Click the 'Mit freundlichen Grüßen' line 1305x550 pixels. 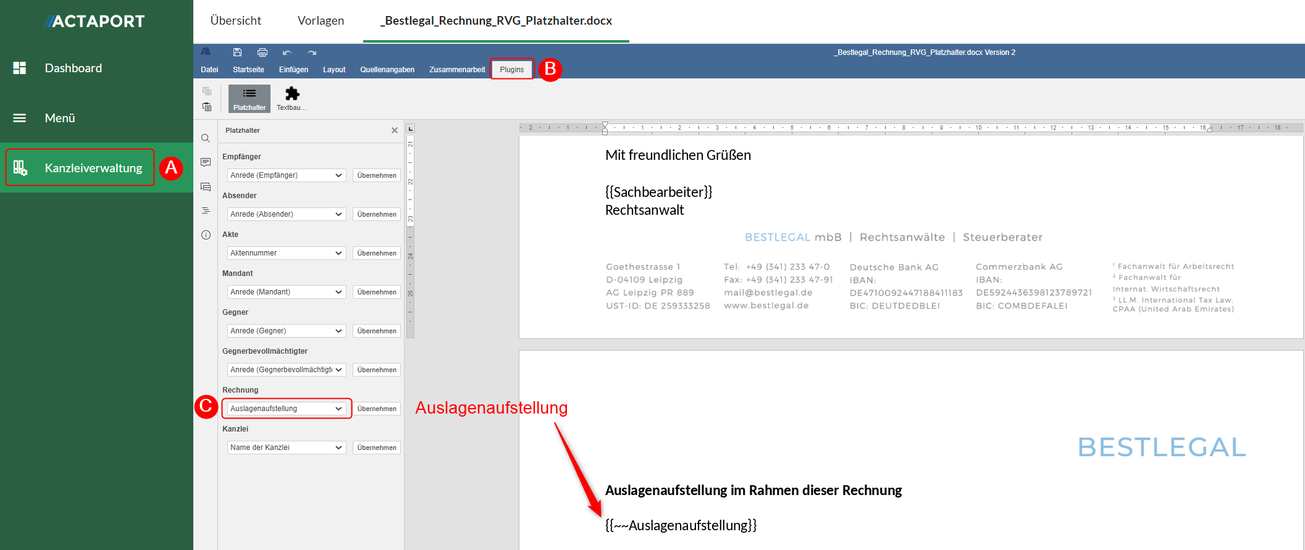pyautogui.click(x=678, y=155)
